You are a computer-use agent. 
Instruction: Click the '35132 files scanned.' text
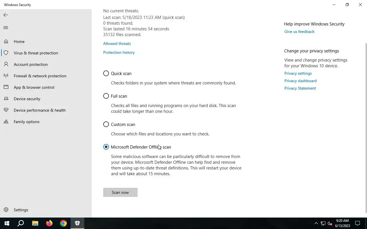tap(122, 35)
